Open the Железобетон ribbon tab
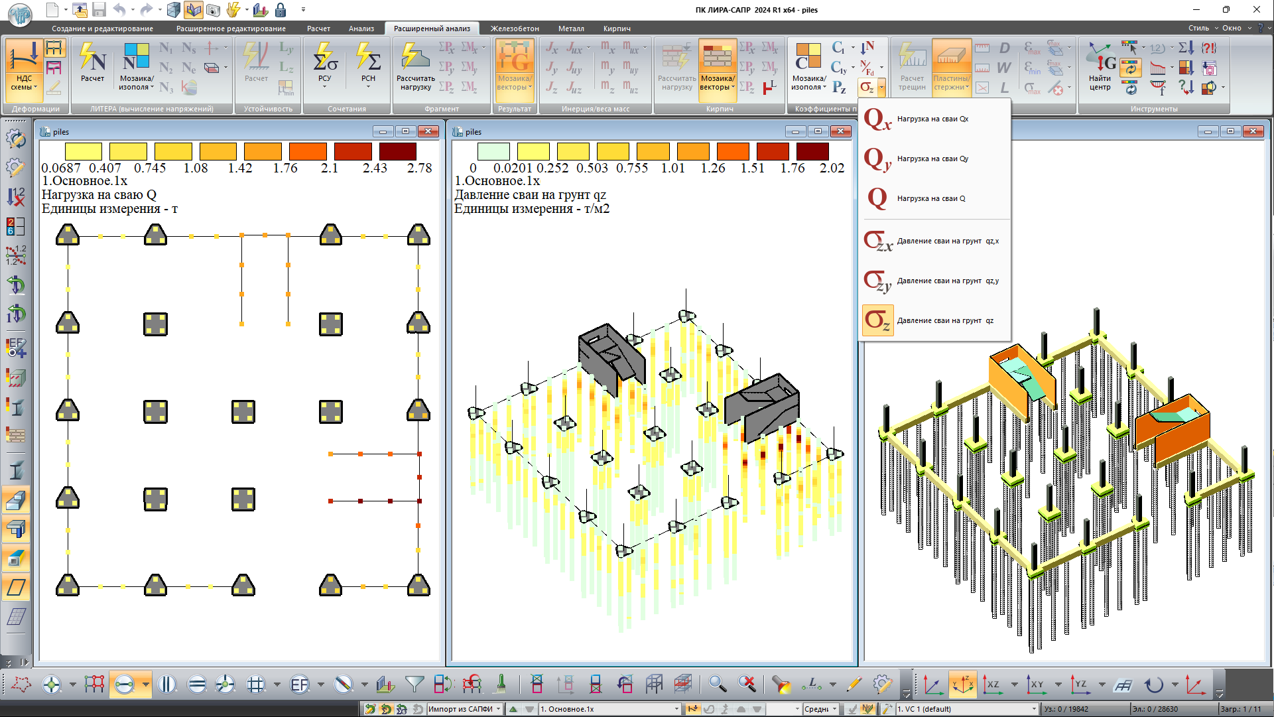1274x717 pixels. pyautogui.click(x=514, y=29)
